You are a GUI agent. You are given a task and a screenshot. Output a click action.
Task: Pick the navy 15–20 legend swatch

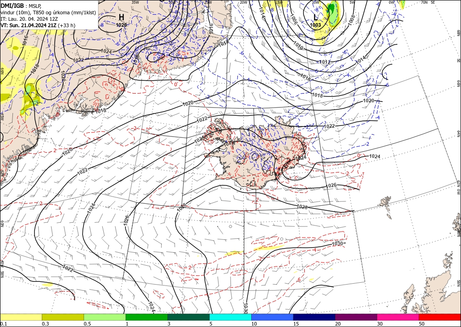tap(314, 317)
